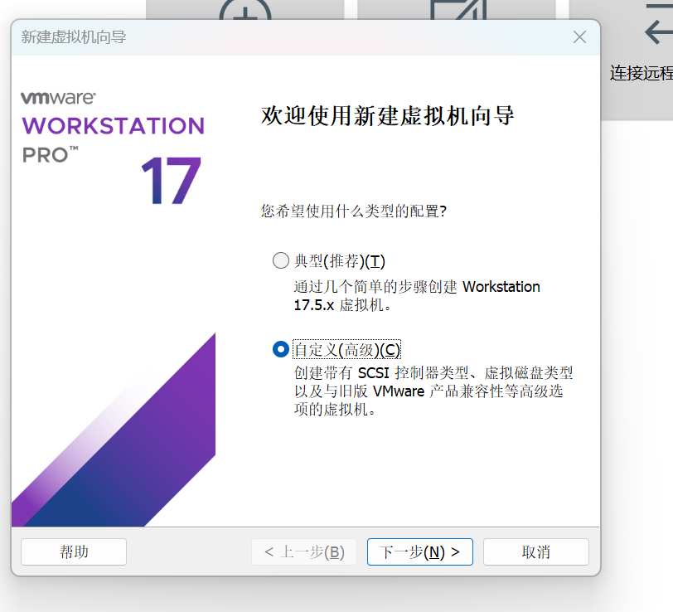Click the 下一步(N) button

coord(419,551)
